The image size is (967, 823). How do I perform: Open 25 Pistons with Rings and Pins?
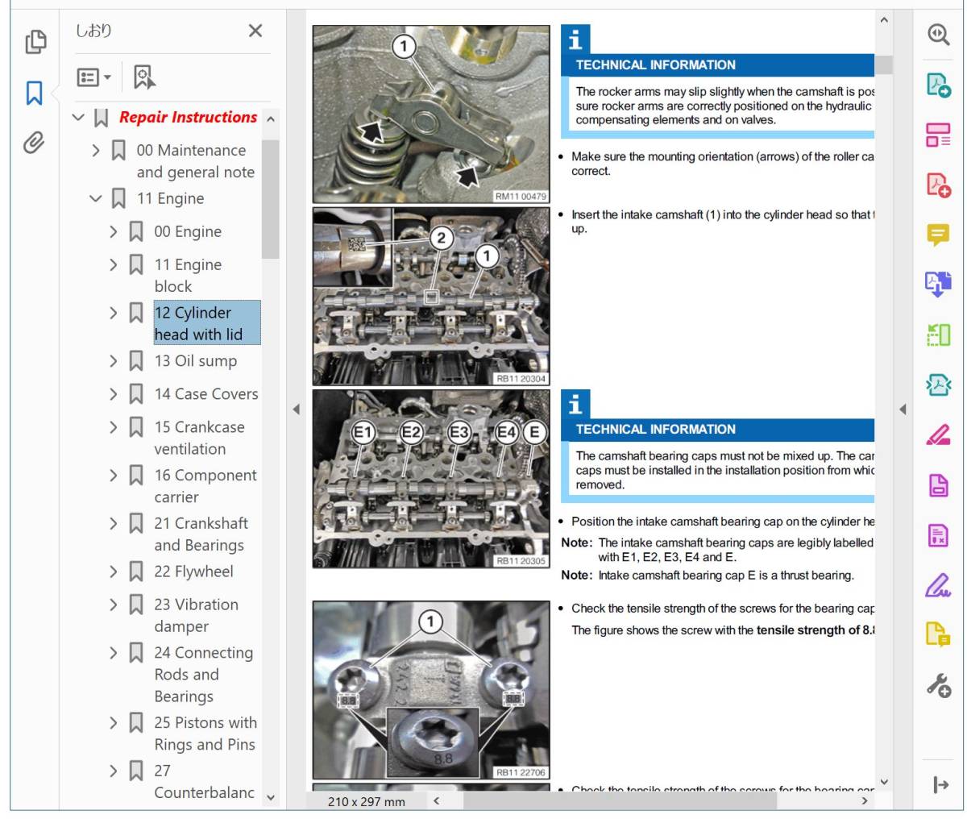[205, 734]
